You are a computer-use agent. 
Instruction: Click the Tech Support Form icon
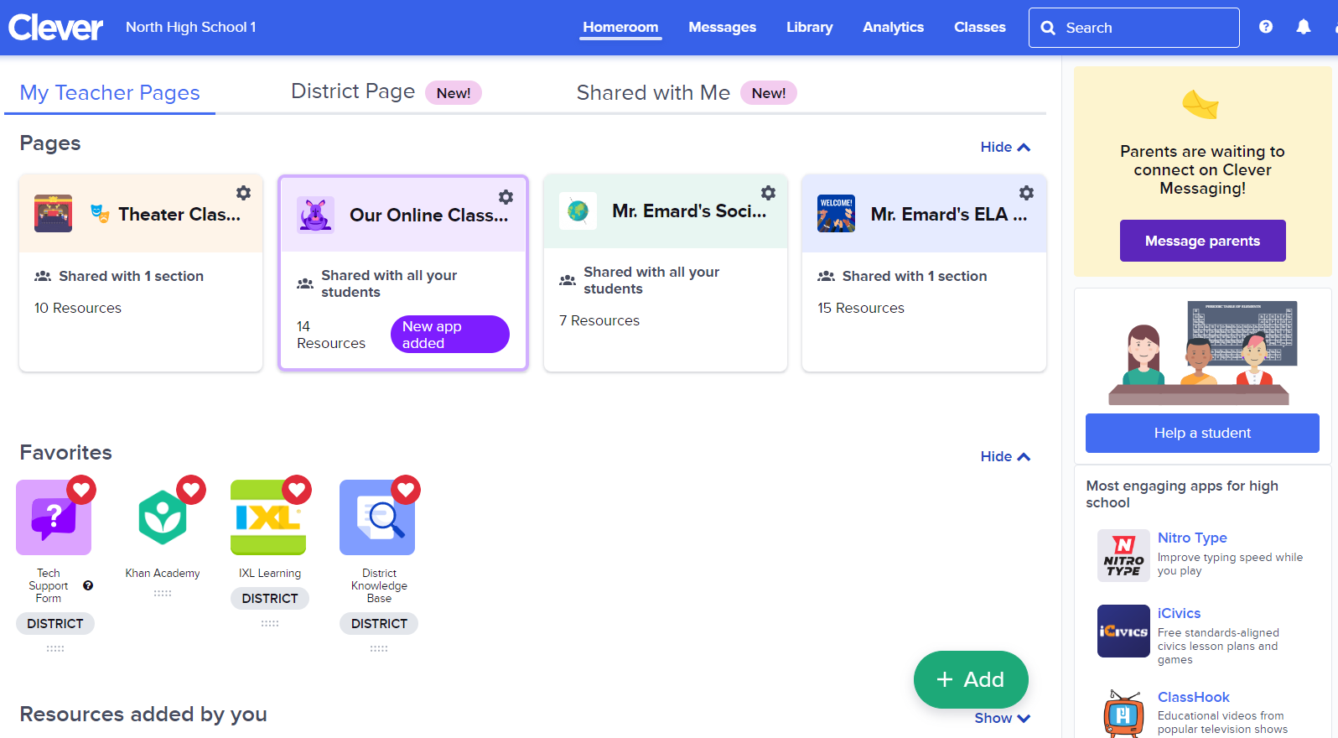pos(54,517)
